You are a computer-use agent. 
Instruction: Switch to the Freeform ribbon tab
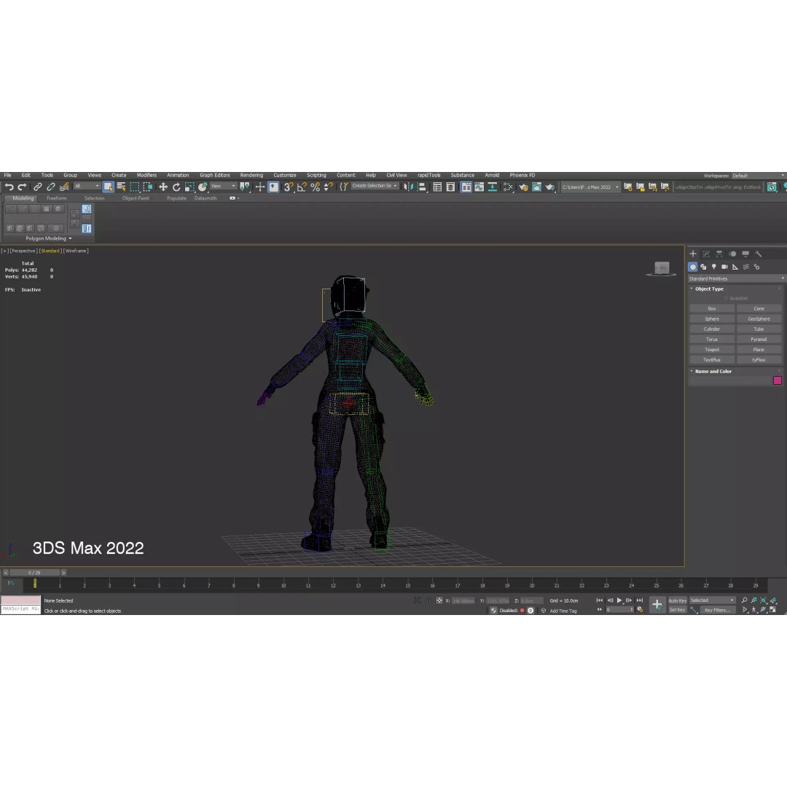[56, 198]
